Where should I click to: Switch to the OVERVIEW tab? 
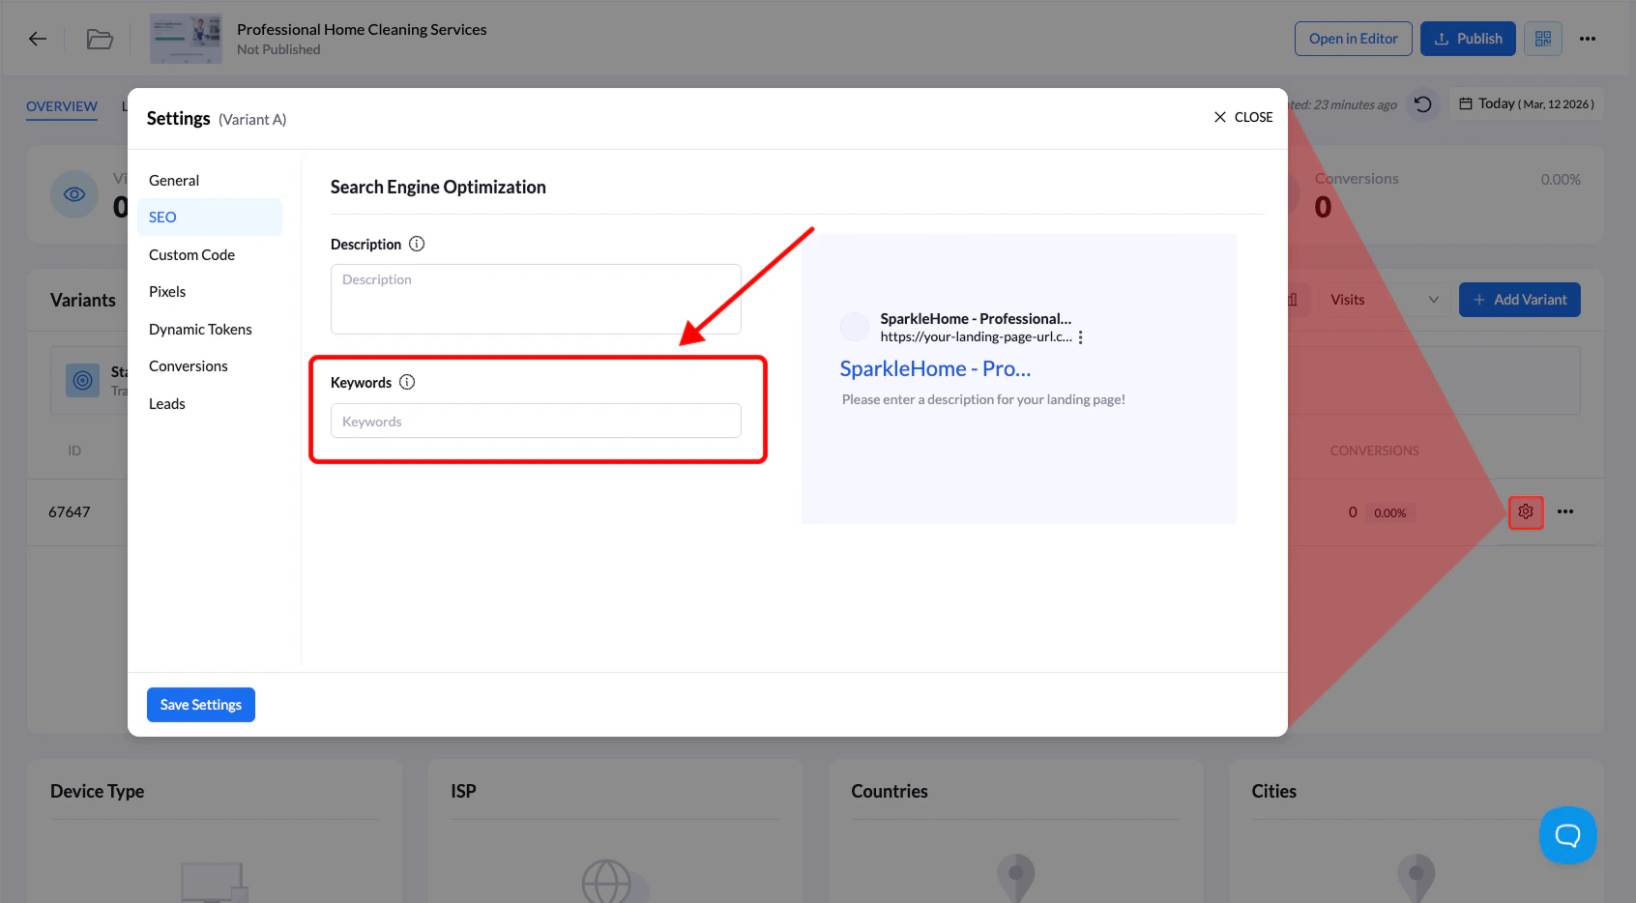pos(62,106)
